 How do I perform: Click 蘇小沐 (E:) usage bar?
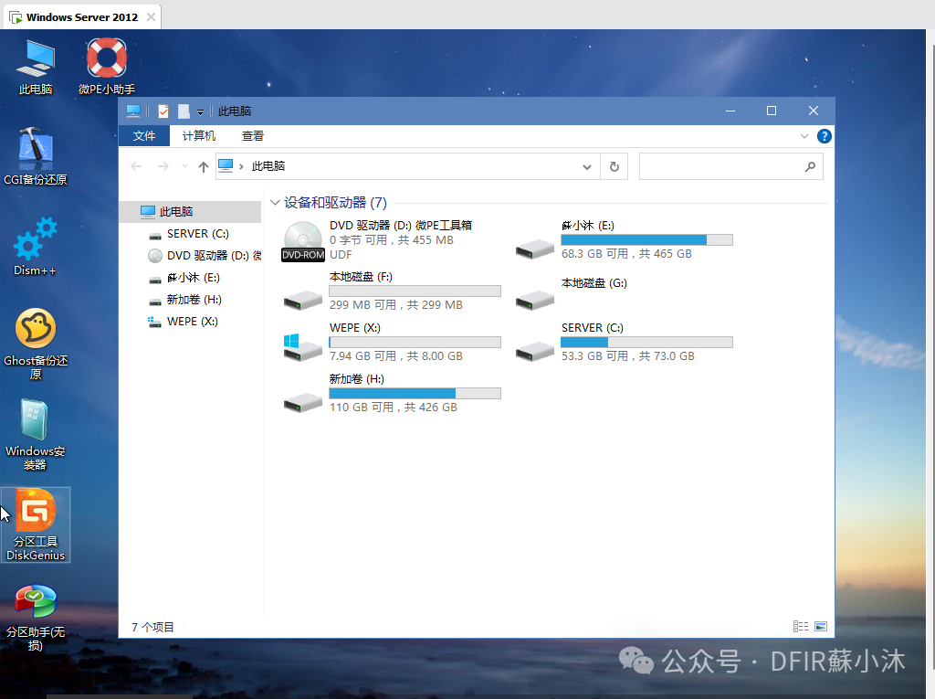tap(646, 240)
